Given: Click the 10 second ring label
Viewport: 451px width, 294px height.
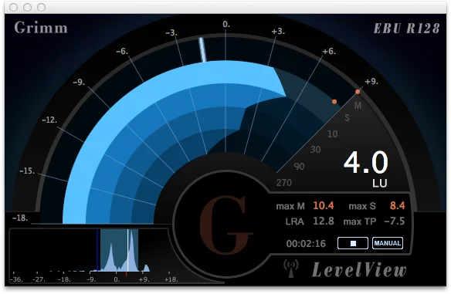Looking at the screenshot, I should 332,134.
